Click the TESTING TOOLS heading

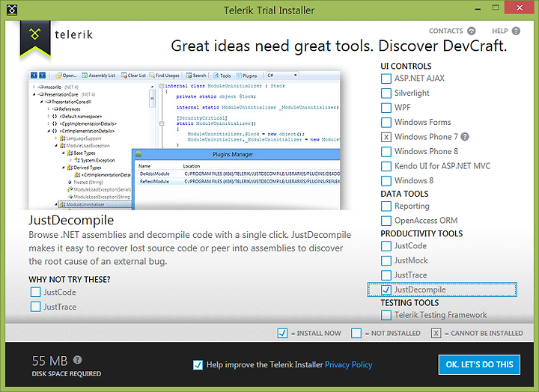tap(409, 303)
